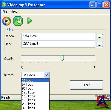111x110 pixels.
Task: Select 32 kbps from the bitrate list
Action: 36,81
